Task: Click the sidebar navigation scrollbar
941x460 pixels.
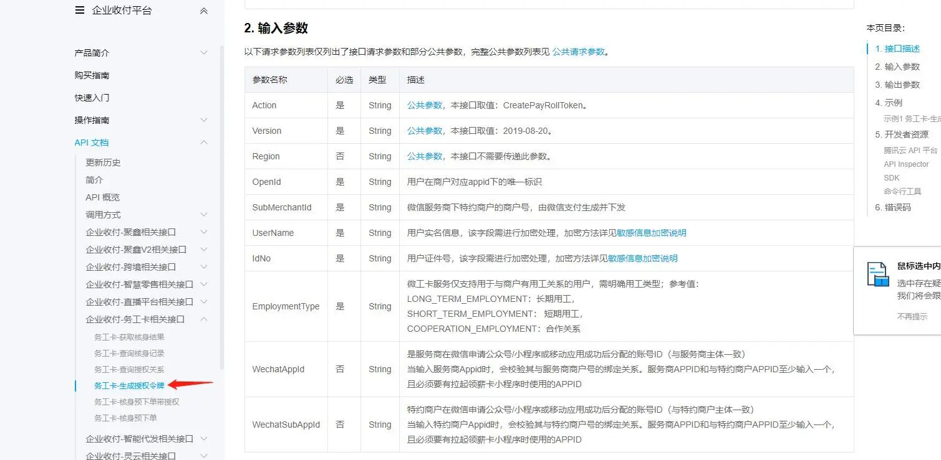Action: click(221, 209)
